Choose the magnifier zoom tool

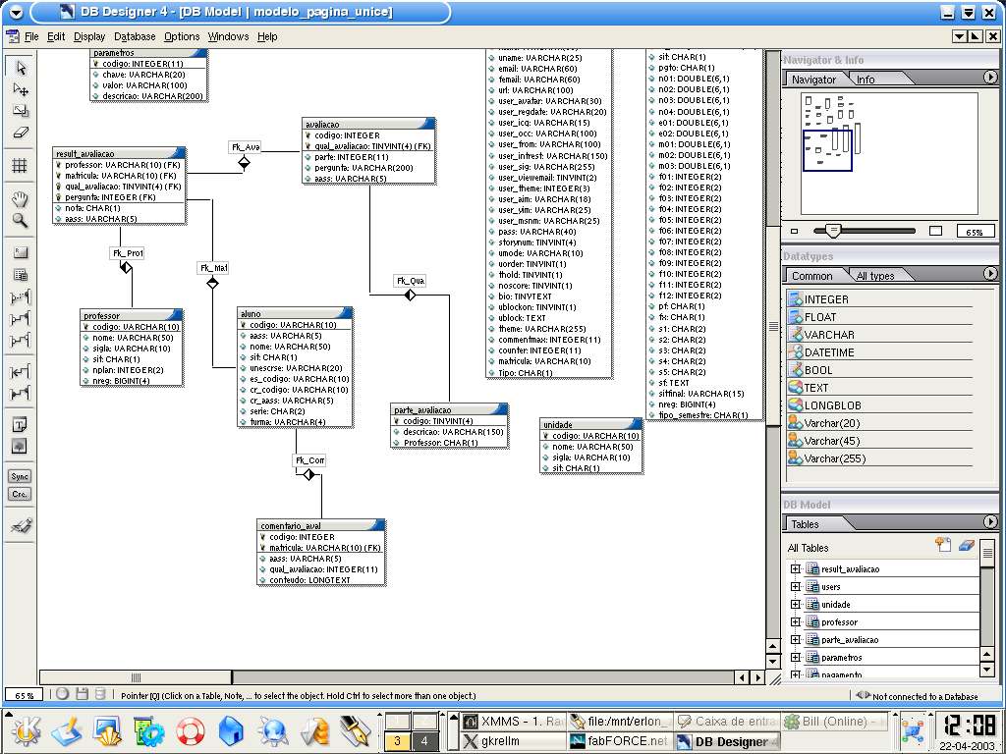pos(20,221)
